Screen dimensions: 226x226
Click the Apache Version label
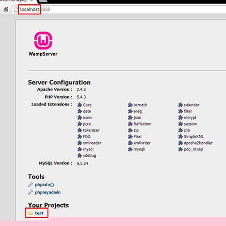coord(55,89)
